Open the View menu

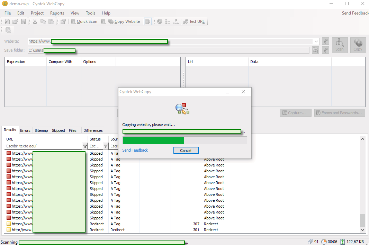click(75, 13)
